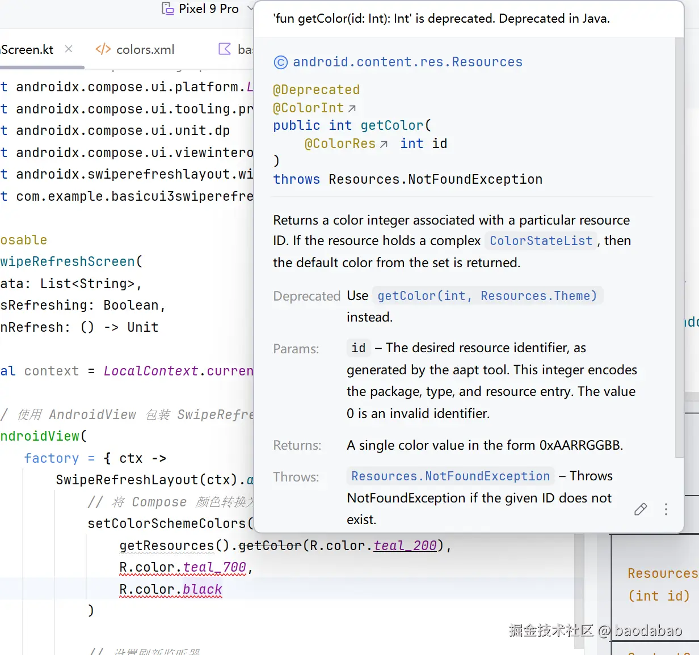699x655 pixels.
Task: Click the external link arrow next to @ColorInt
Action: [352, 108]
